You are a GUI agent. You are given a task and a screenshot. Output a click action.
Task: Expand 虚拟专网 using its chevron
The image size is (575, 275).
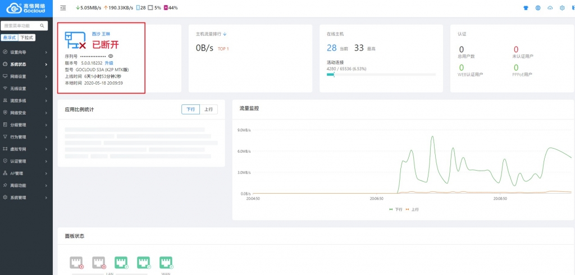click(x=46, y=149)
